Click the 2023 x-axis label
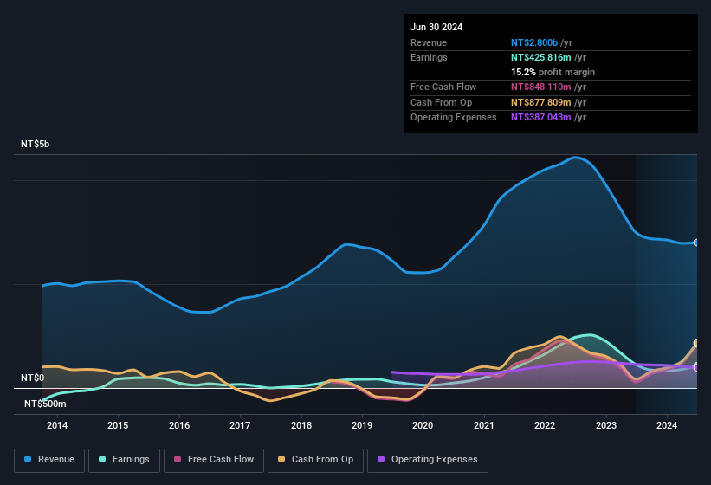 606,425
